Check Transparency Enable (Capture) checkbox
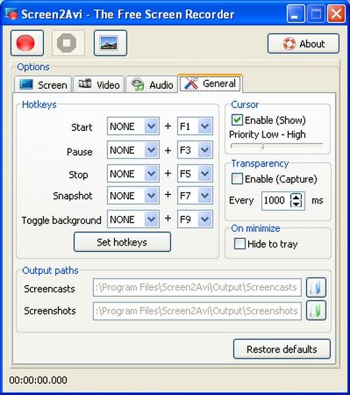The height and width of the screenshot is (395, 350). pos(237,179)
